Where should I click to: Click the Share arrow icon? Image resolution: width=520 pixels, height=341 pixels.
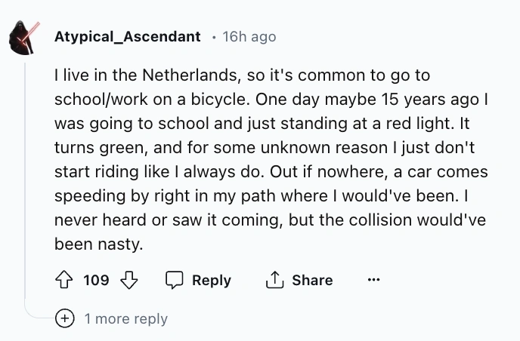tap(273, 280)
